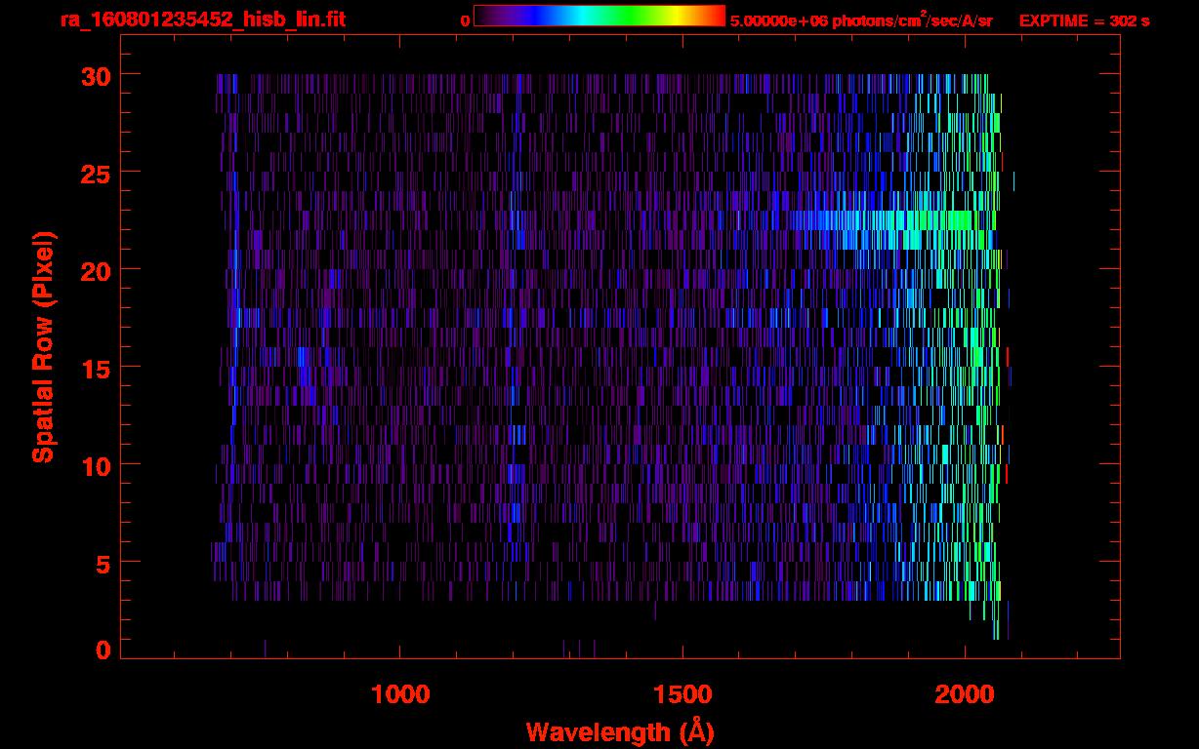
Task: Click the rainbow color scale bar
Action: [x=599, y=16]
